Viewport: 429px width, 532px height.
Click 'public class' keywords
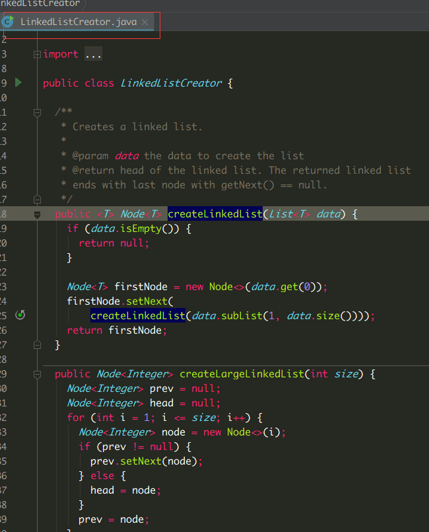[x=79, y=83]
